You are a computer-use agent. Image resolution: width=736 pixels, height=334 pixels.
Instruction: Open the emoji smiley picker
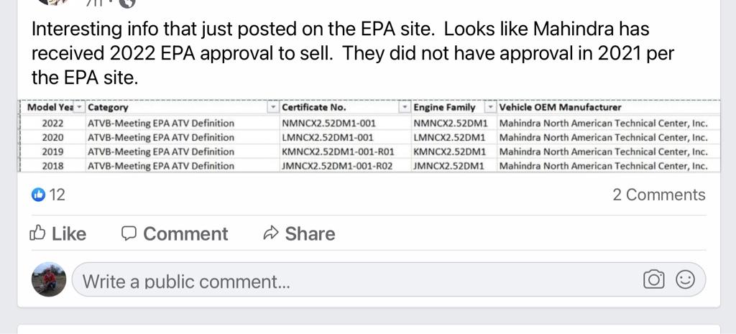686,280
